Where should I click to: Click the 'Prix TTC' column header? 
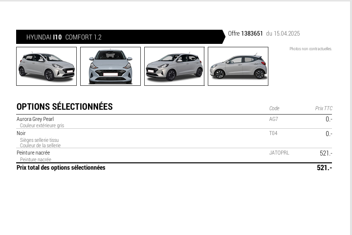tap(323, 108)
